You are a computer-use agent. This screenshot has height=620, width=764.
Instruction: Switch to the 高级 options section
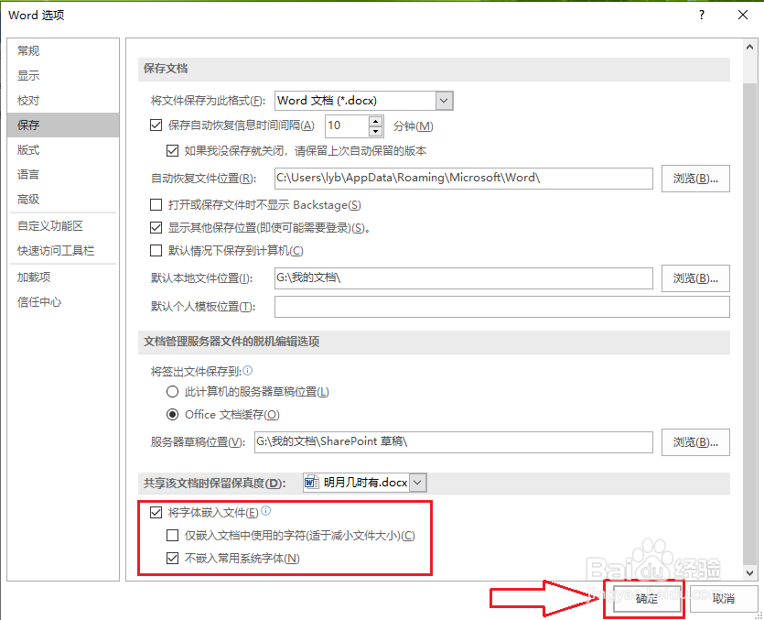27,200
